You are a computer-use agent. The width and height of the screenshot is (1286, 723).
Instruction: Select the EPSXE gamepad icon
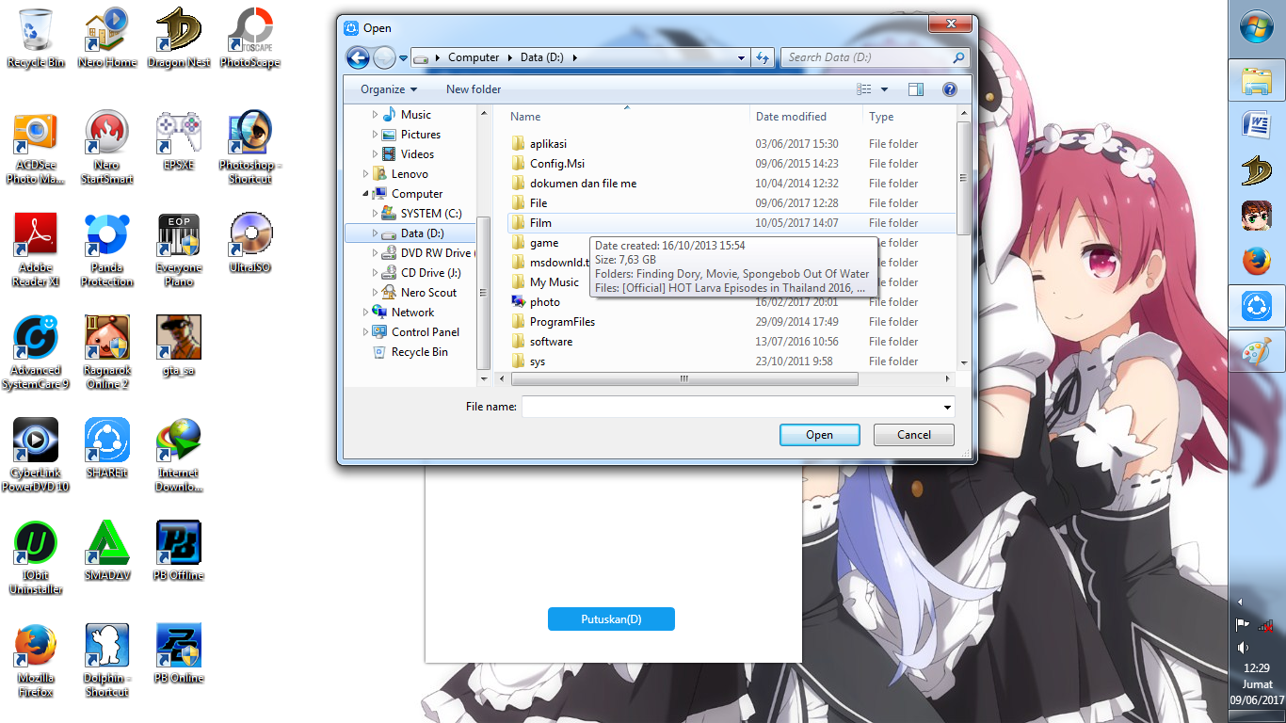(179, 140)
